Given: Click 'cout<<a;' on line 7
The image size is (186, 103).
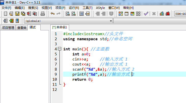Looking at the screenshot, I should point(81,64).
